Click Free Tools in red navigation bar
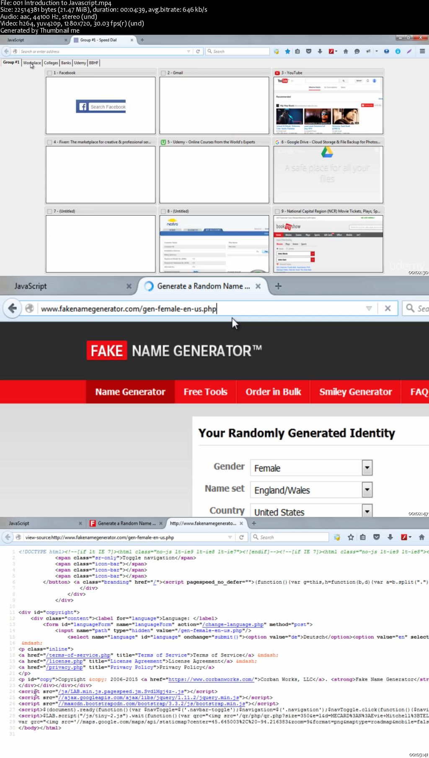This screenshot has height=758, width=429. tap(205, 392)
